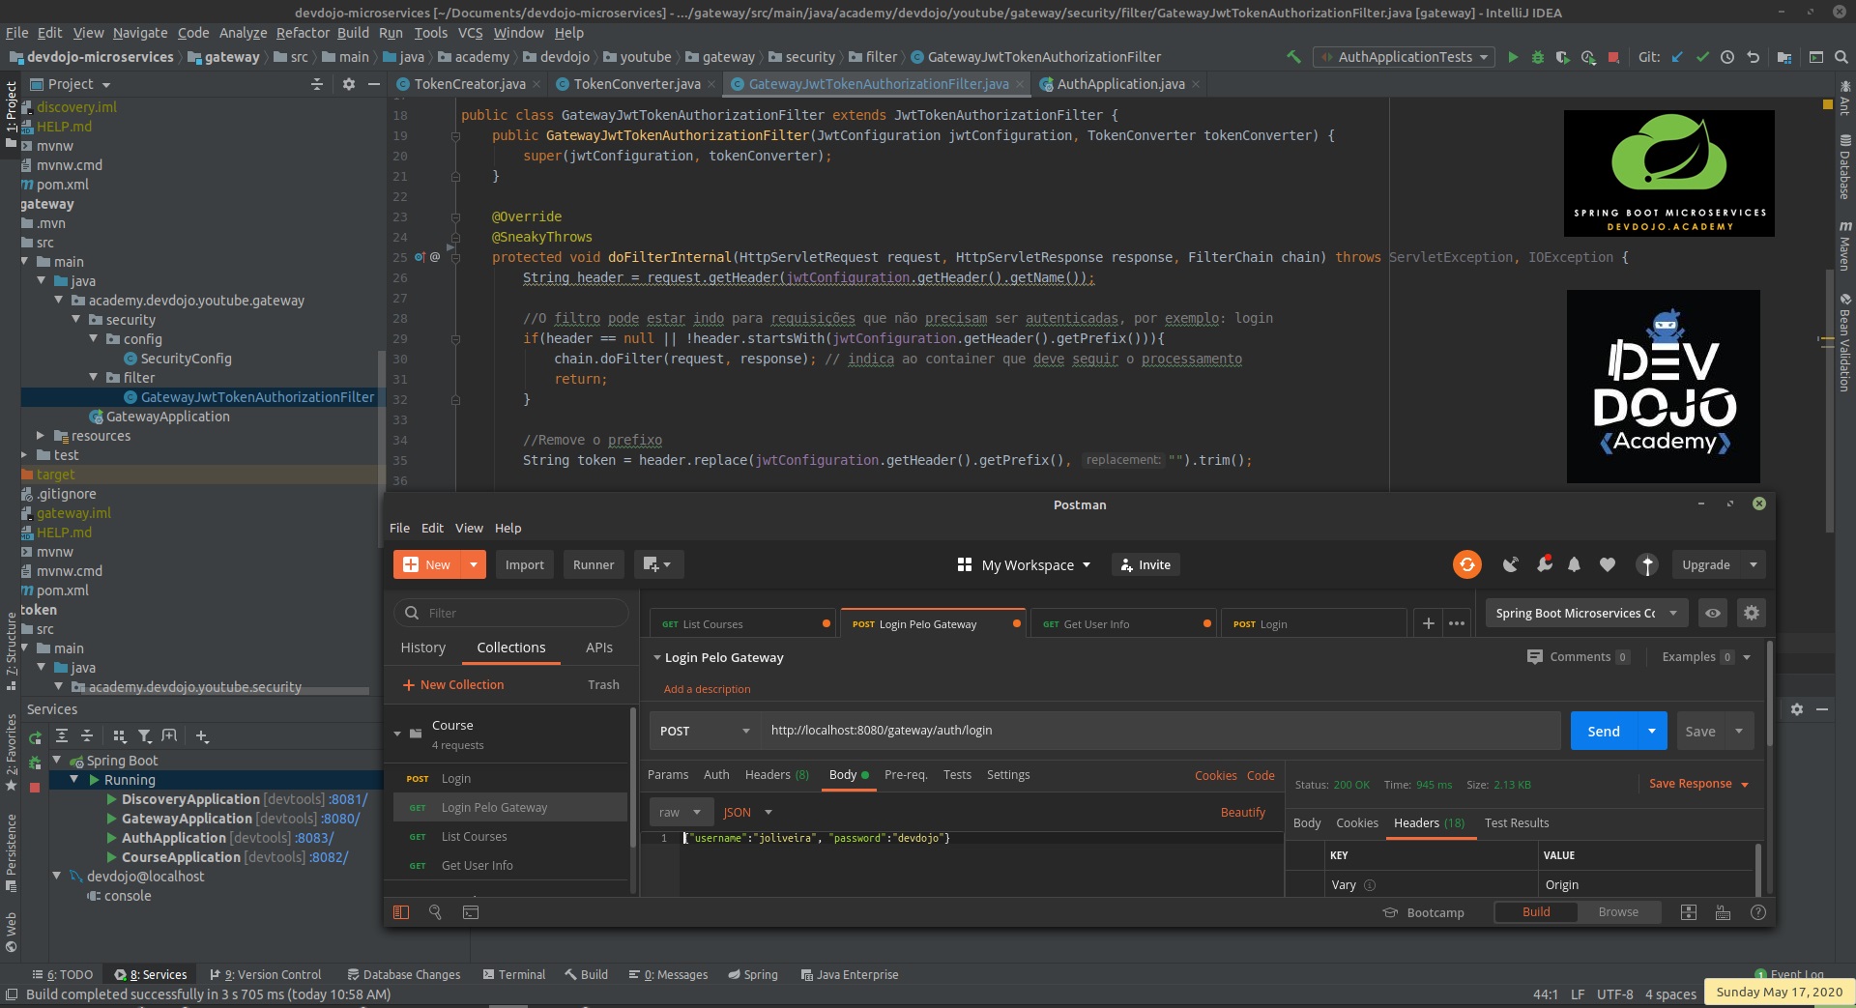Click Beautify link in Postman body editor
This screenshot has width=1856, height=1008.
[x=1243, y=812]
